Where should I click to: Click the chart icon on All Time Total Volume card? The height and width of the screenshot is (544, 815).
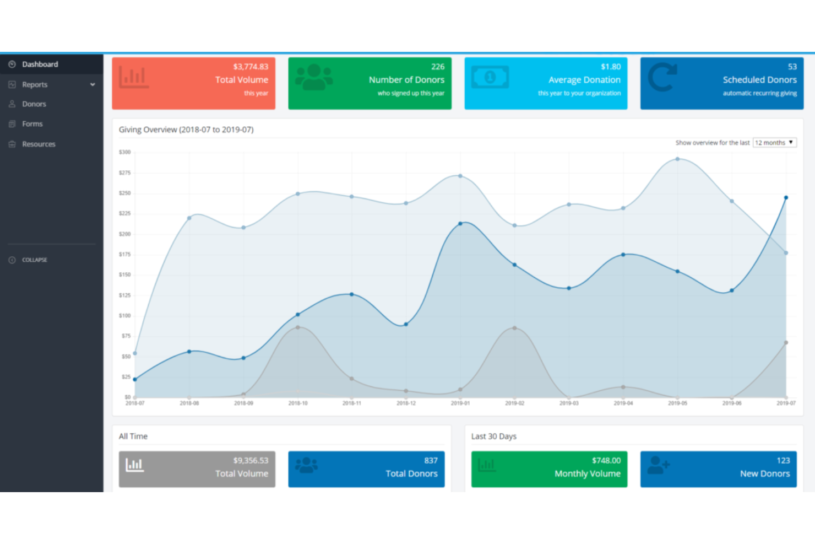tap(134, 466)
